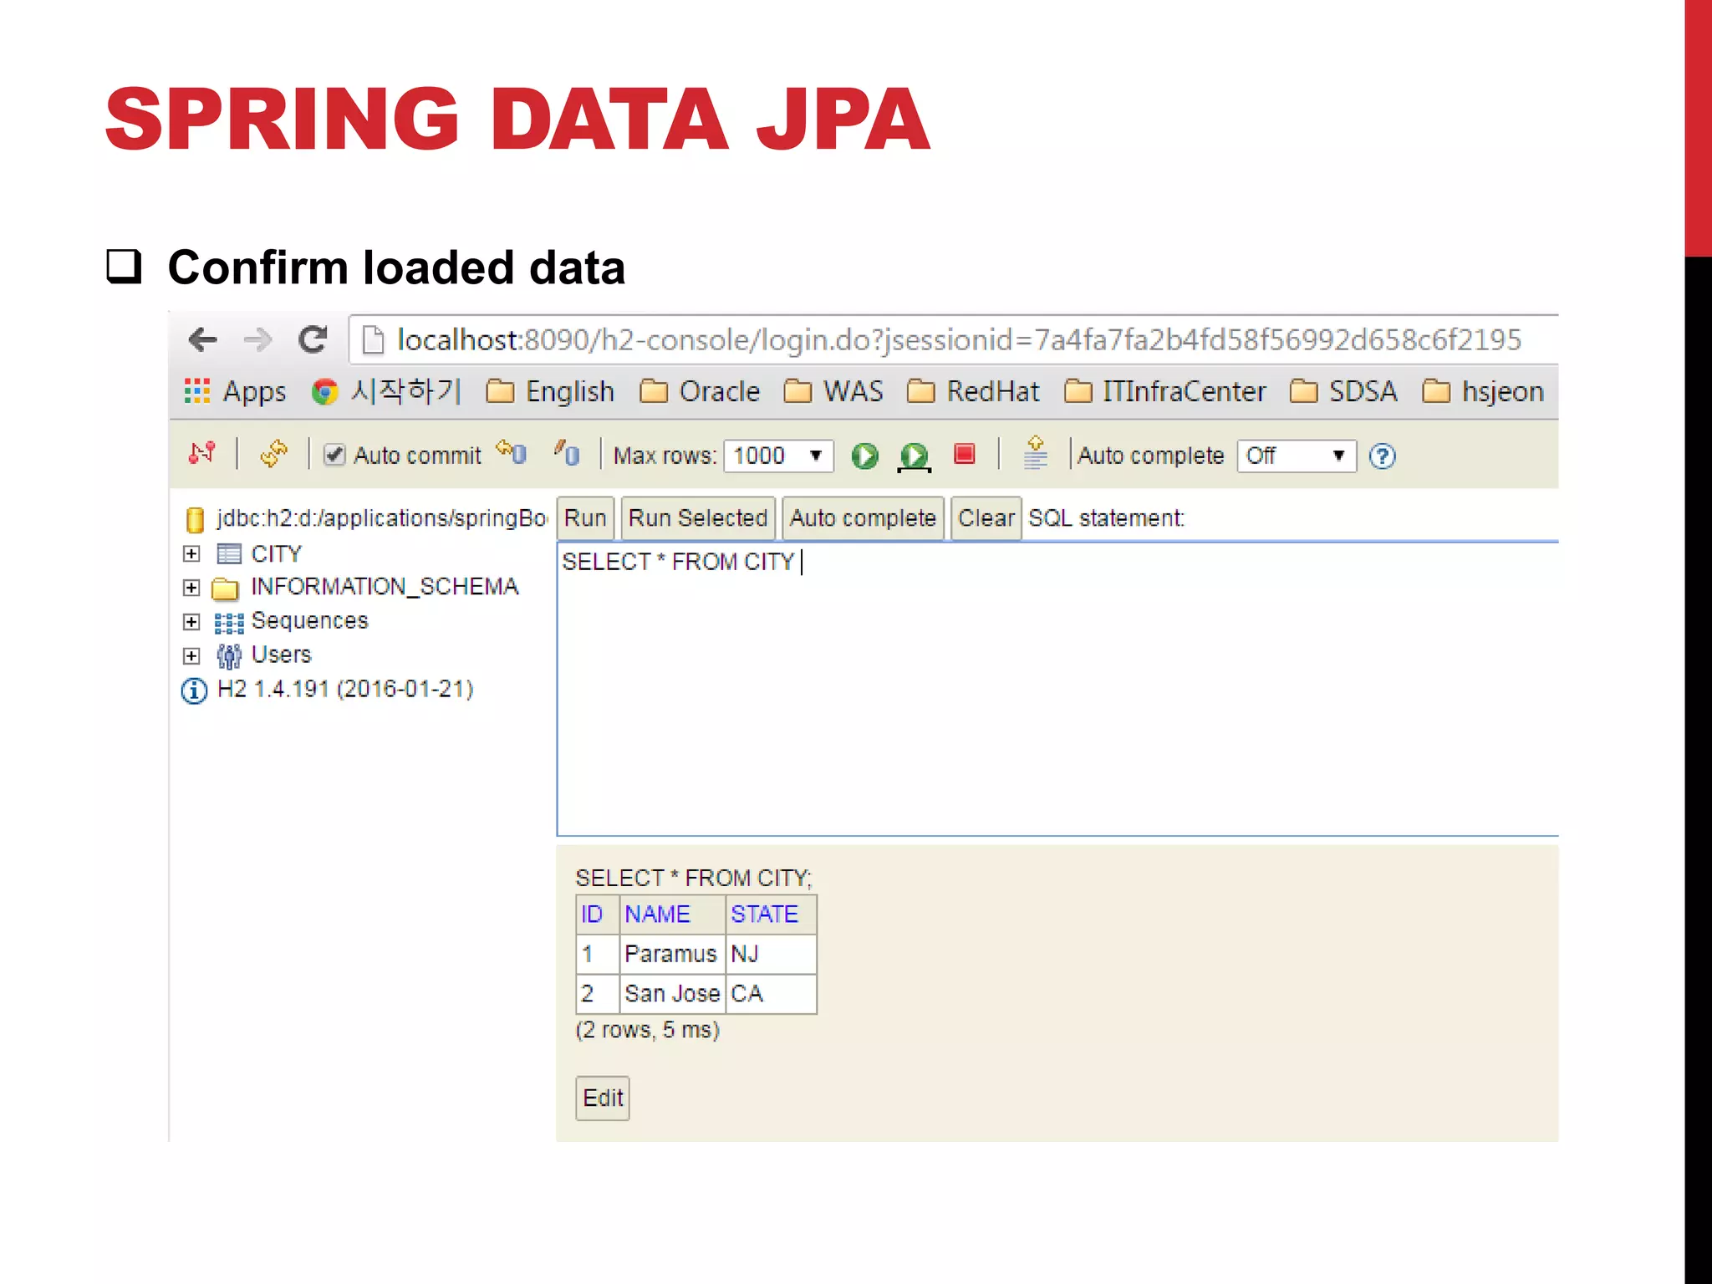
Task: Click the Edit result button
Action: [603, 1098]
